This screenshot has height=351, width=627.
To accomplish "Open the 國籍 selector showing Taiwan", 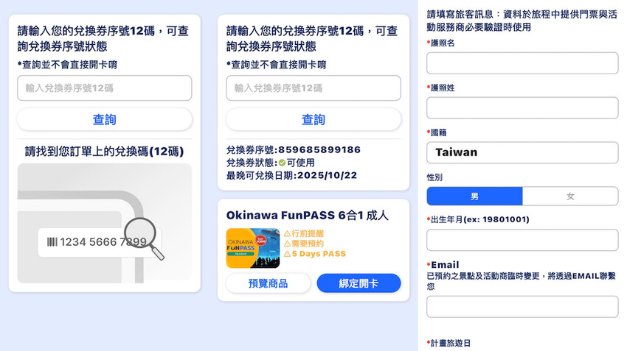I will (x=522, y=152).
